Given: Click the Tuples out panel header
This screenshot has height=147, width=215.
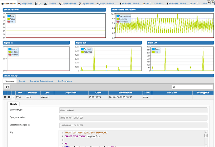Looking at the screenshot, I should point(108,43).
